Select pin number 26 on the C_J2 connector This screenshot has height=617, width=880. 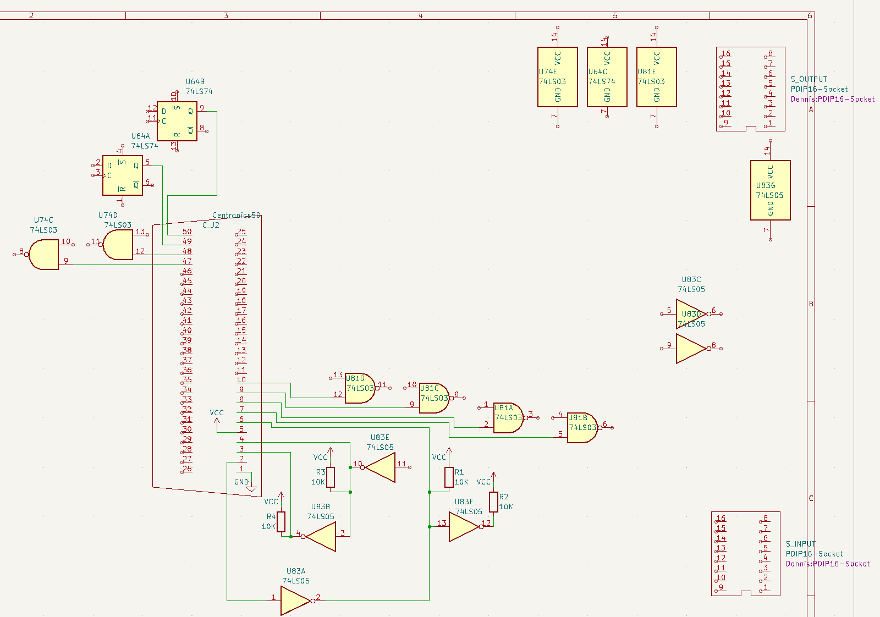point(187,469)
